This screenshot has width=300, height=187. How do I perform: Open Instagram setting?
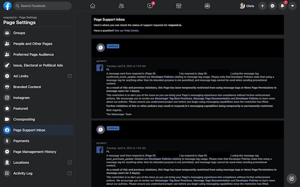click(x=37, y=98)
